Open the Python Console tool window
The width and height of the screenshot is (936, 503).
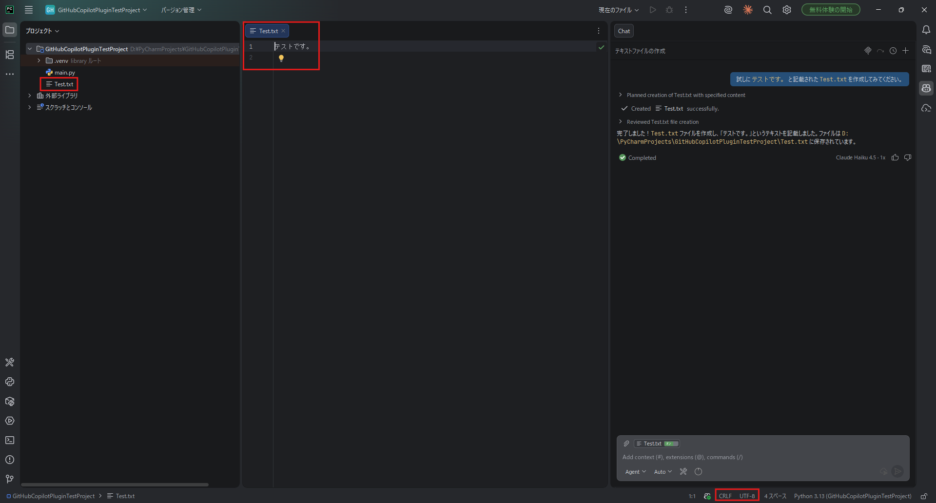10,382
